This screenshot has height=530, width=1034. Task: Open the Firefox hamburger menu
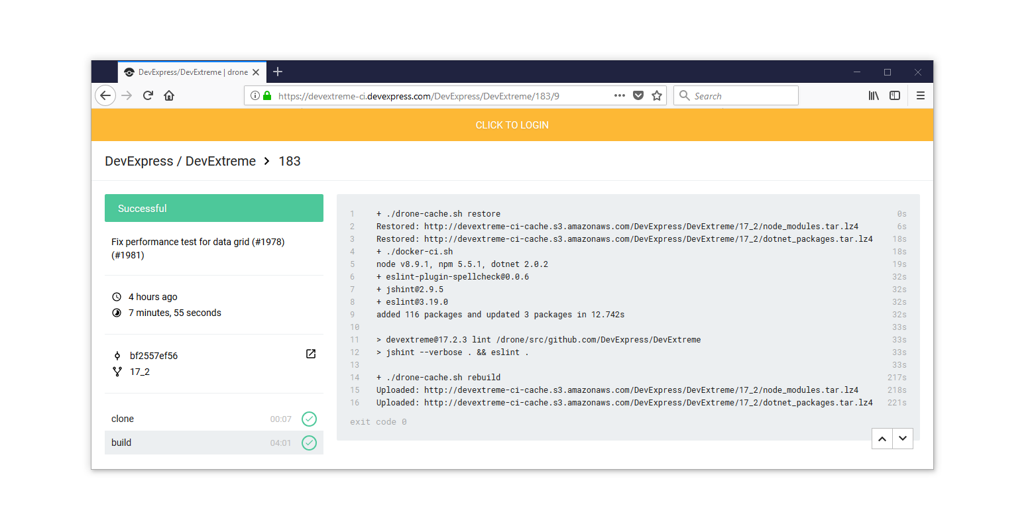(x=921, y=95)
